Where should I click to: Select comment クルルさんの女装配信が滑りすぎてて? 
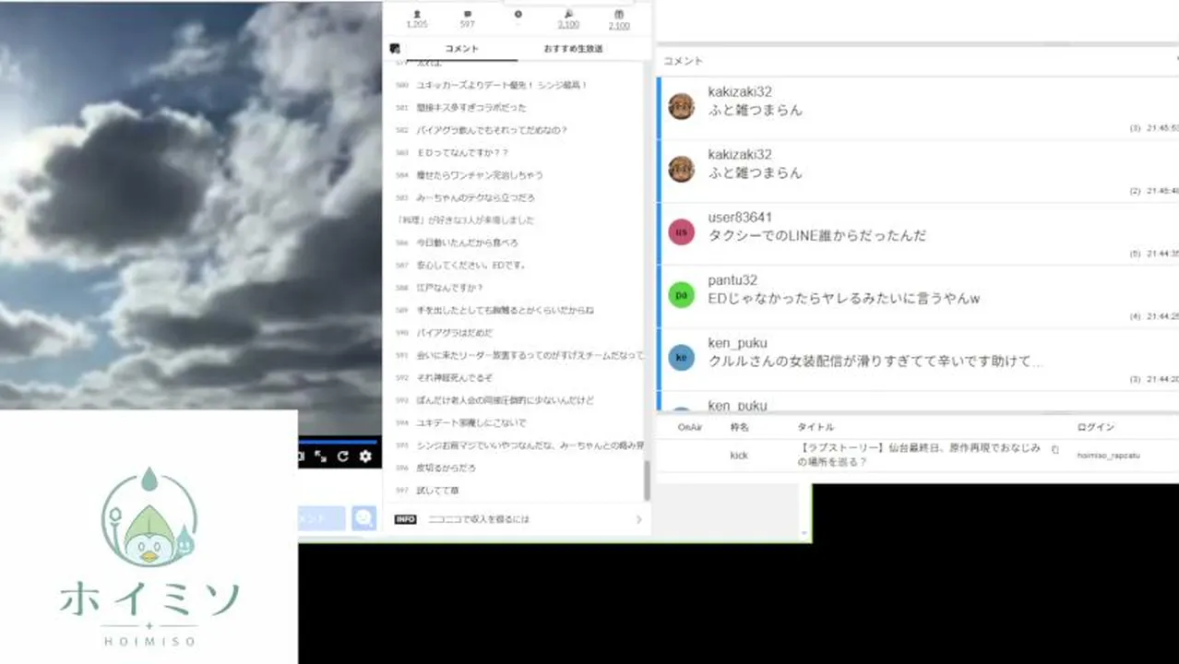[875, 361]
